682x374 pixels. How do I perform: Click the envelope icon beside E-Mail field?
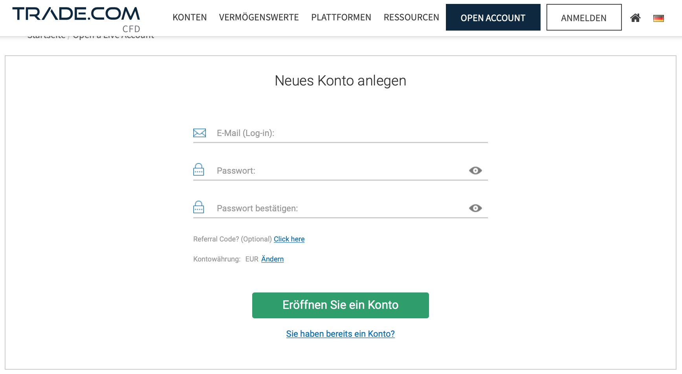point(200,133)
